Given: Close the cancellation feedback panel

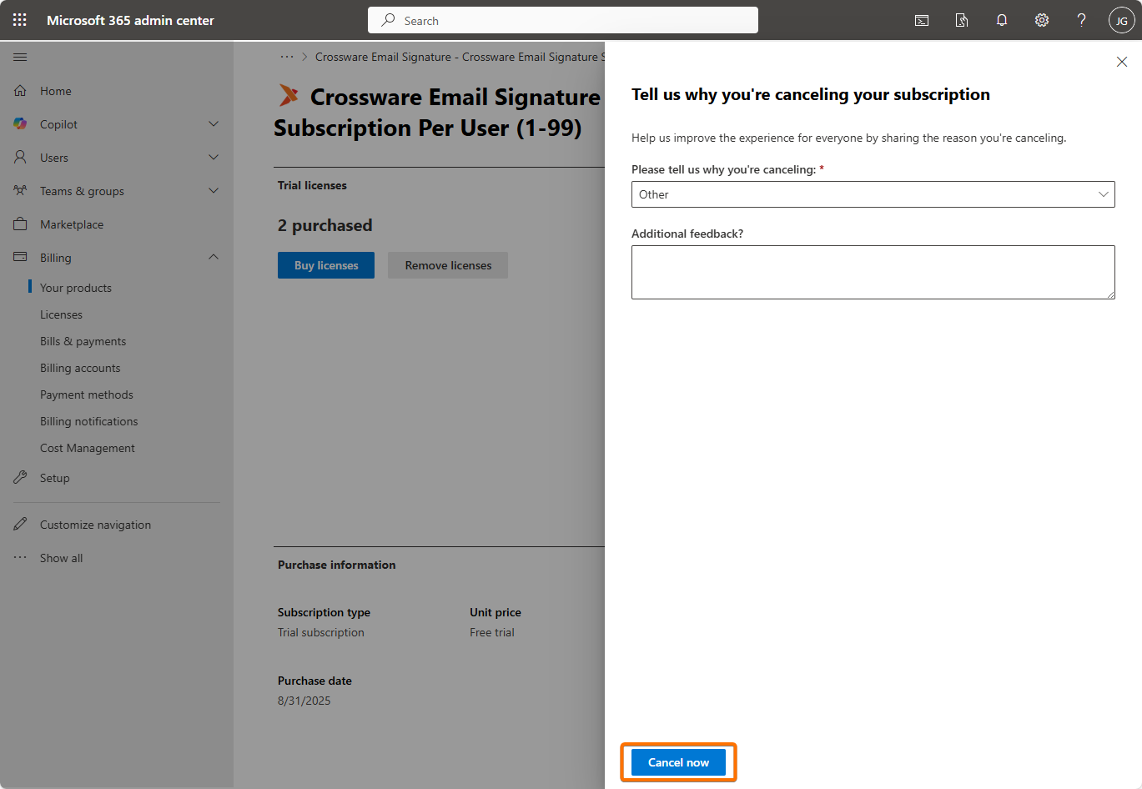Looking at the screenshot, I should click(1122, 62).
